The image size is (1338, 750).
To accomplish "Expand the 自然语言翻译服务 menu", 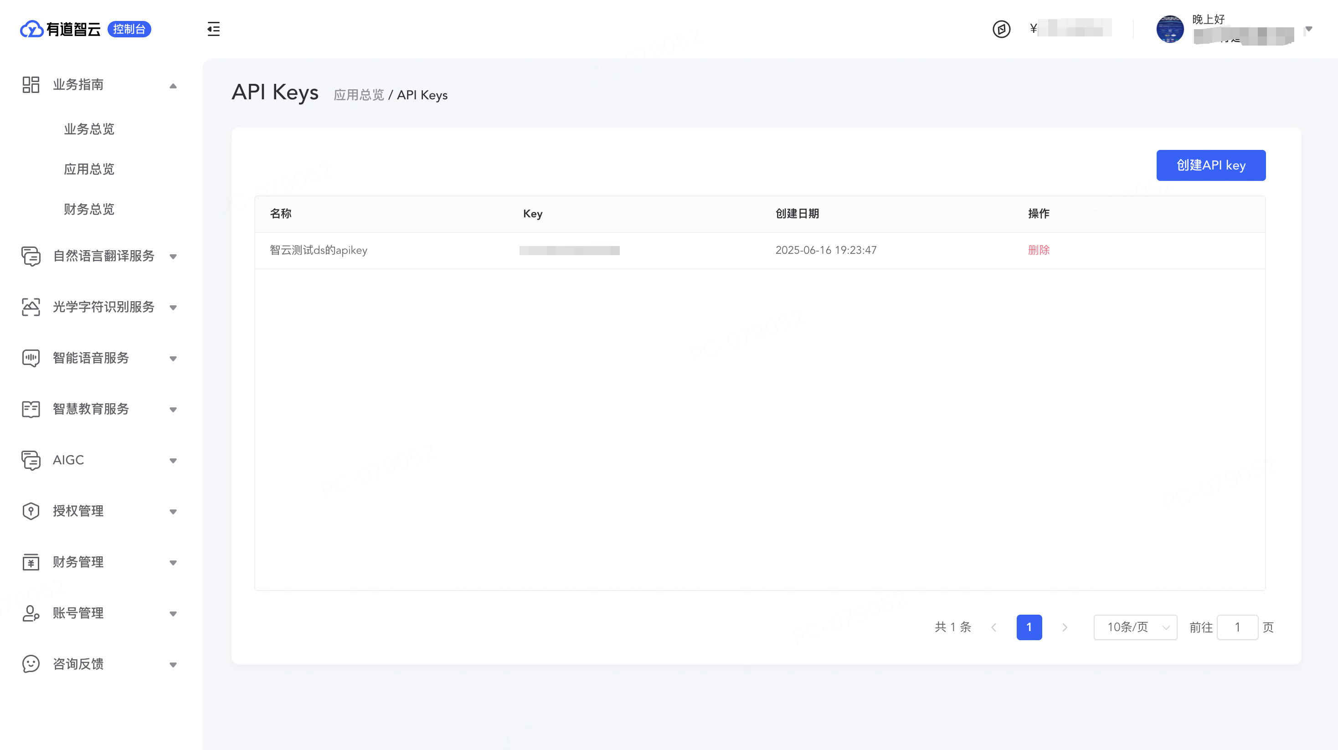I will pyautogui.click(x=173, y=257).
